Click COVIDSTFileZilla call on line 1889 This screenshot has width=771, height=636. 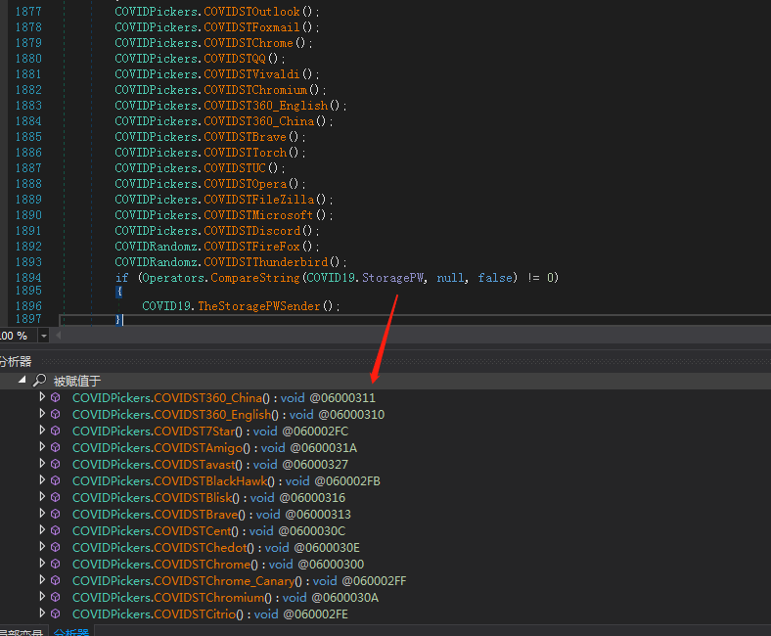(259, 200)
